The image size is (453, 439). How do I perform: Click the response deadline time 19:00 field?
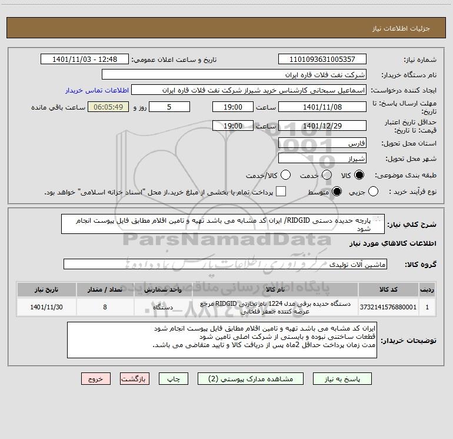[x=233, y=107]
